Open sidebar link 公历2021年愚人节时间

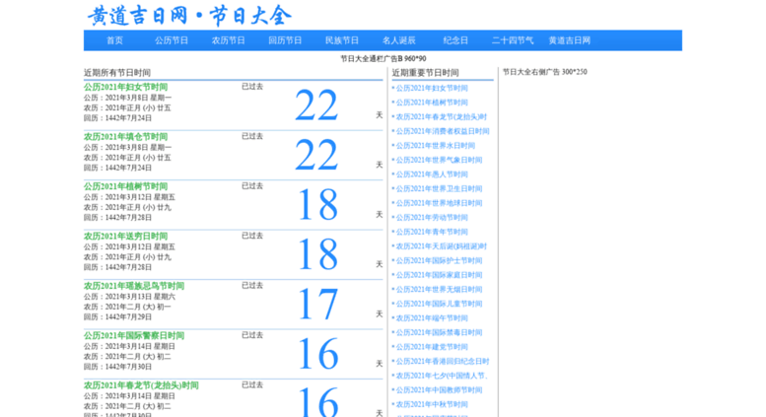432,174
